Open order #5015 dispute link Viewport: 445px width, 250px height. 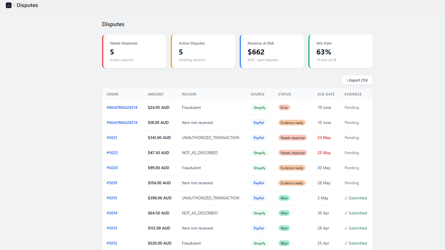(112, 198)
